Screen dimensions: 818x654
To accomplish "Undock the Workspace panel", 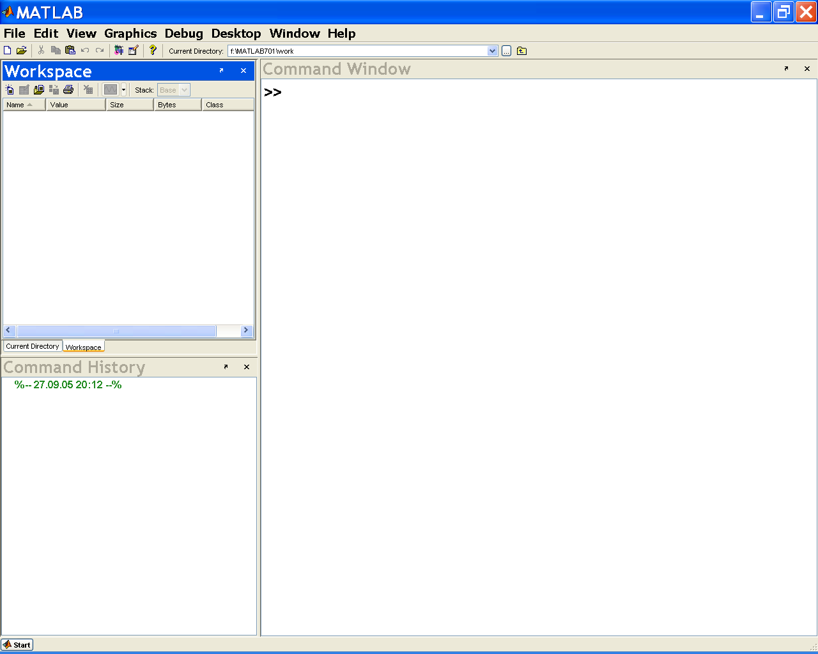I will coord(221,71).
